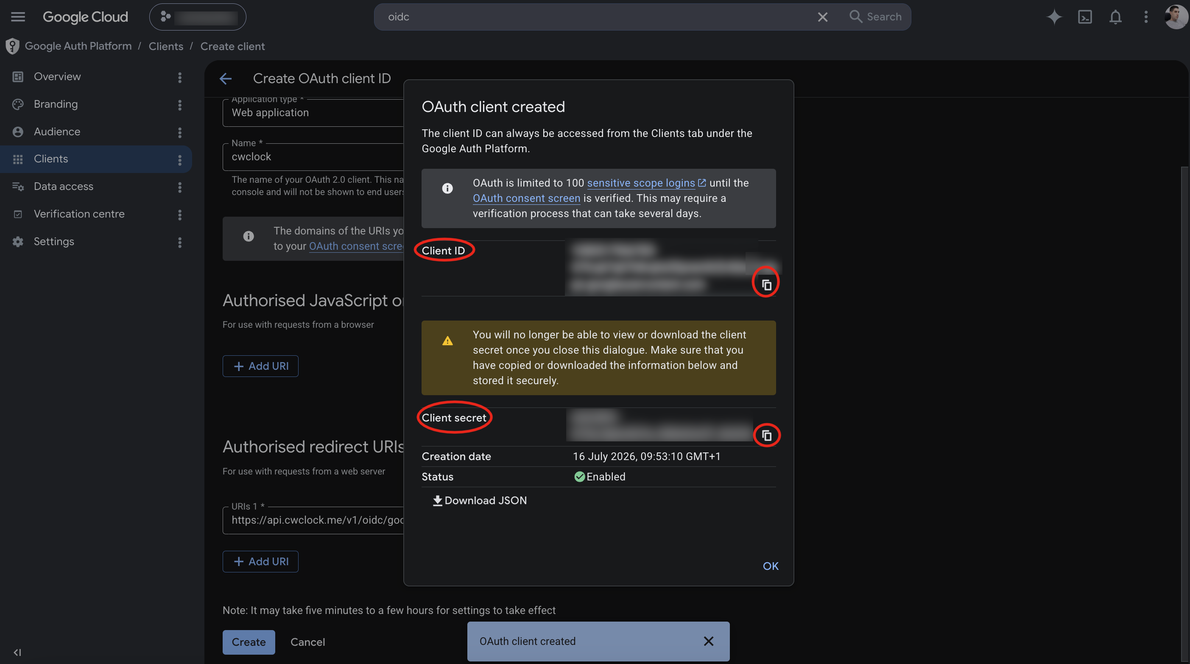
Task: Open the top bar more options menu
Action: click(x=1145, y=17)
